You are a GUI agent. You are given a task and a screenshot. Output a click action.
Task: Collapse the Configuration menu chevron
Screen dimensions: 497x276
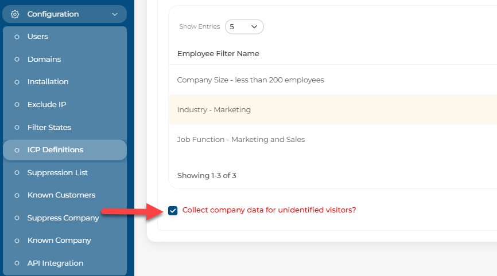(x=115, y=14)
